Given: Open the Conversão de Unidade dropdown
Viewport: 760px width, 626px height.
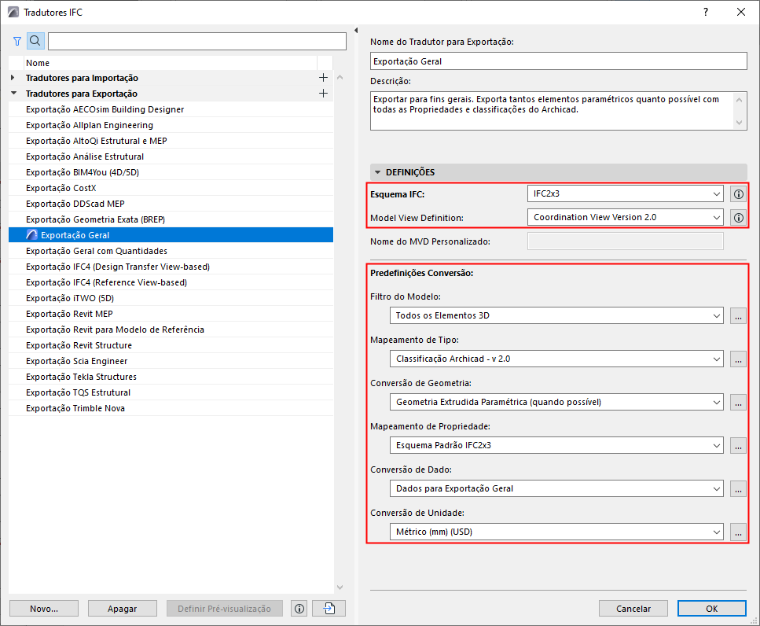Looking at the screenshot, I should 556,532.
